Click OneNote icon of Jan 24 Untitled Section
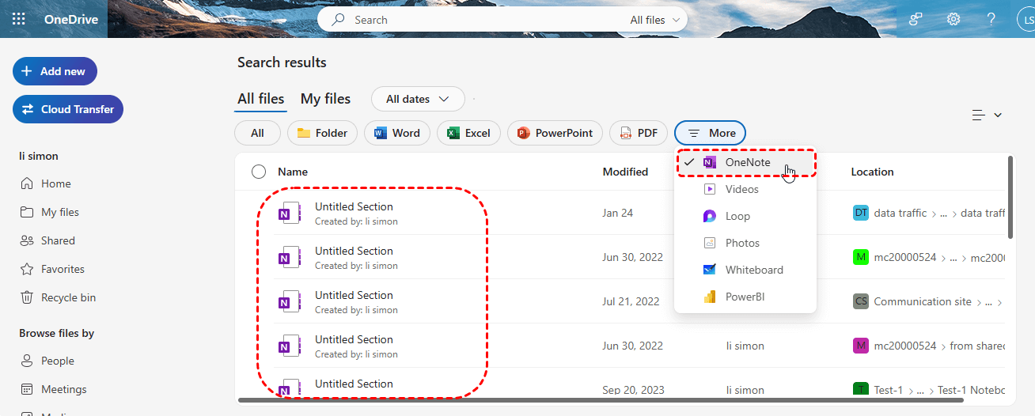This screenshot has width=1035, height=416. [289, 214]
